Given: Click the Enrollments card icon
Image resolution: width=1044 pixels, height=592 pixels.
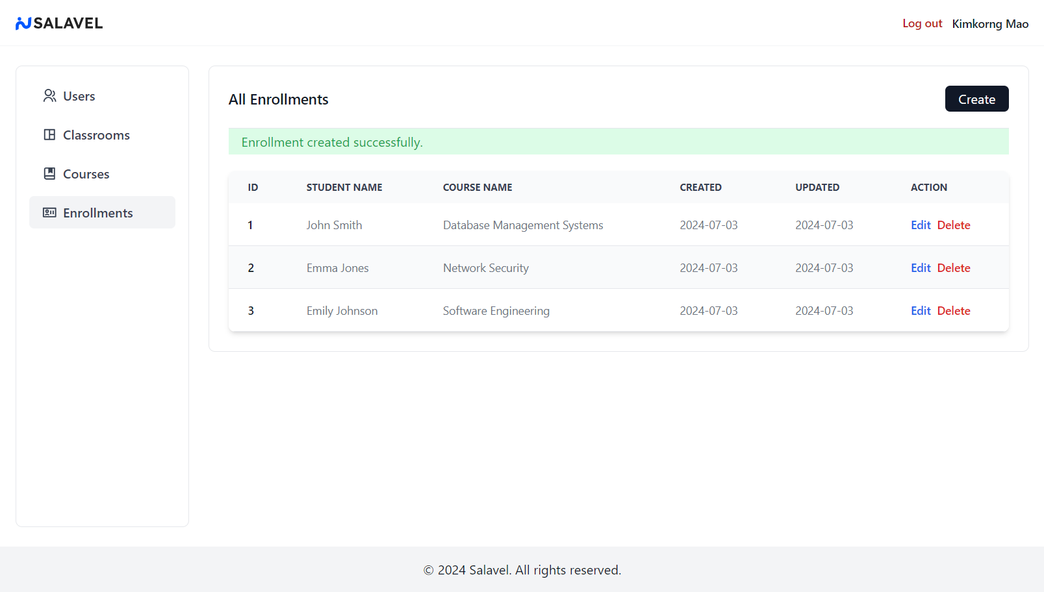Looking at the screenshot, I should [x=49, y=213].
